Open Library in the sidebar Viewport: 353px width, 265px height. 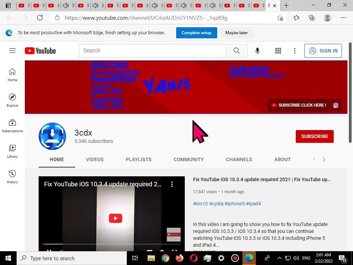point(12,151)
